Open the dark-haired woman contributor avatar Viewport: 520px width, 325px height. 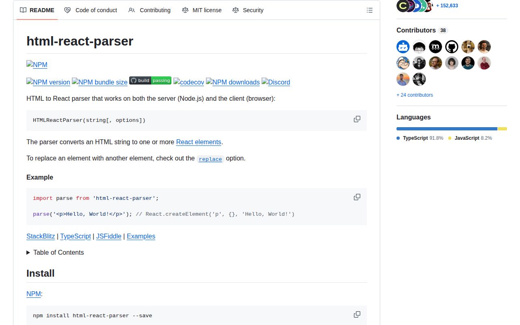point(452,63)
